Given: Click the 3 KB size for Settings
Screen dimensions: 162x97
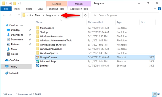Looking at the screenshot, I should click(x=151, y=66).
